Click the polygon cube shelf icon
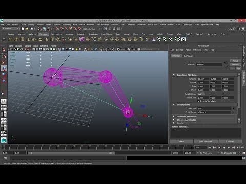 [x=16, y=39]
